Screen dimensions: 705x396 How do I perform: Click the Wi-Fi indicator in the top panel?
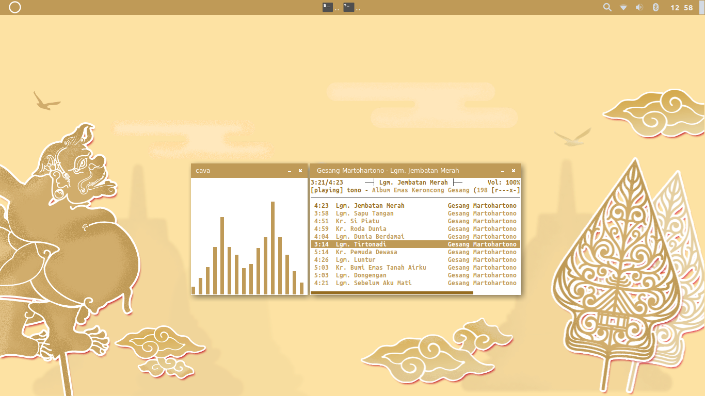tap(623, 7)
